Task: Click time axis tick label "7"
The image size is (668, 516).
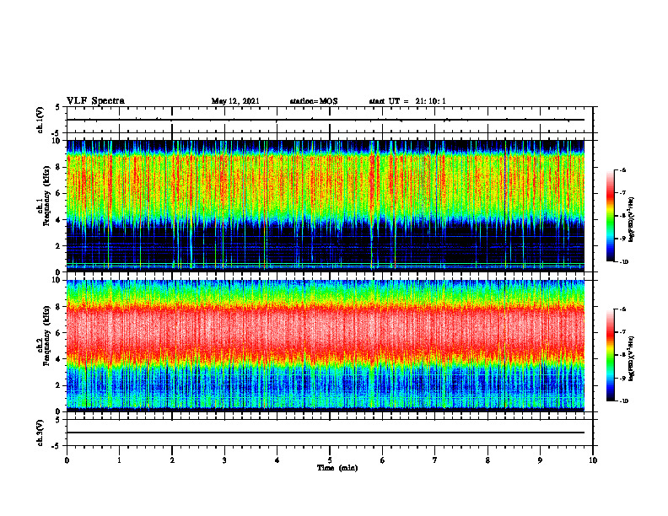Action: coord(435,460)
